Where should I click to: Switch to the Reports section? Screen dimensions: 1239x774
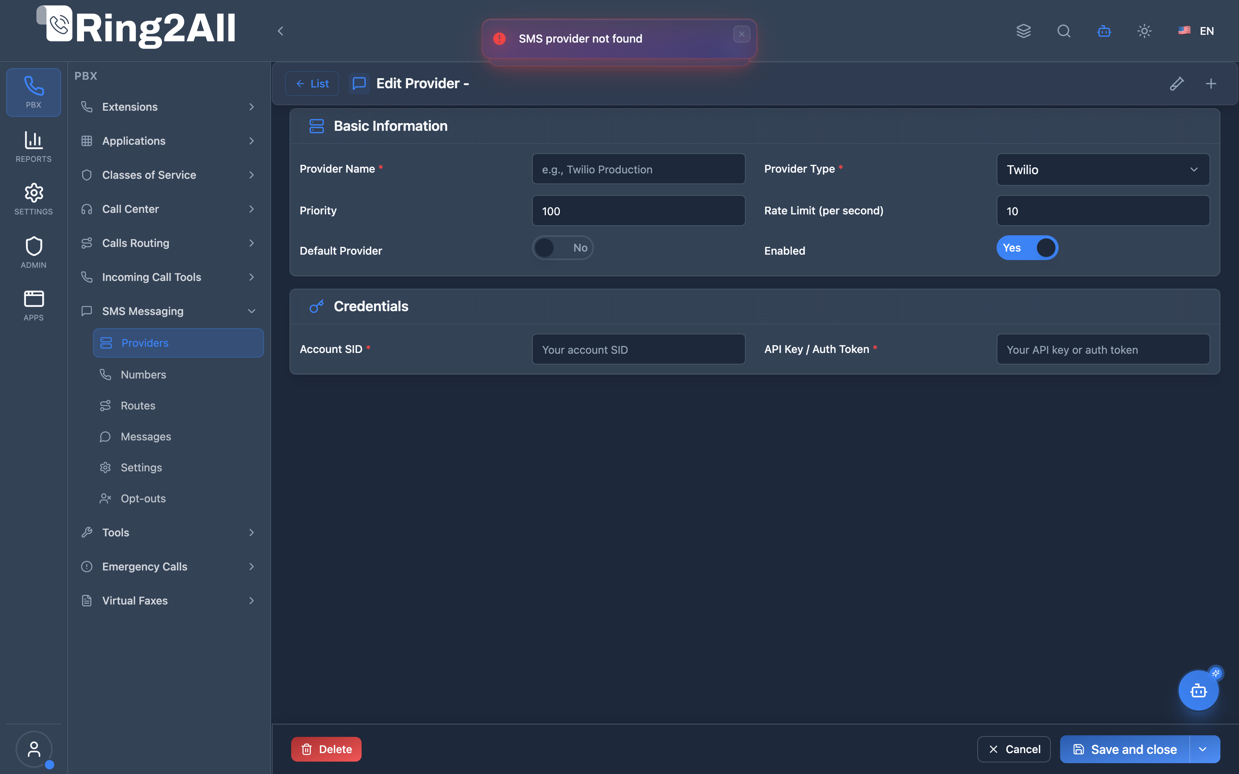34,146
